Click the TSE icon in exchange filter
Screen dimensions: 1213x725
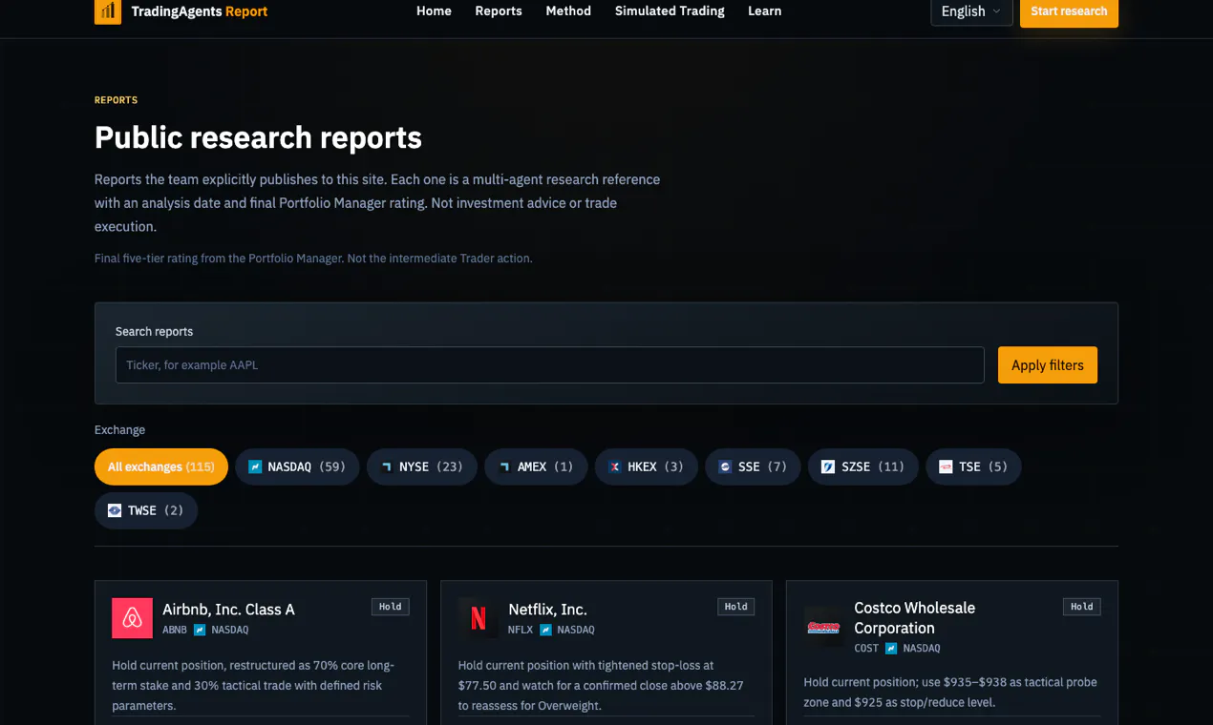tap(946, 467)
